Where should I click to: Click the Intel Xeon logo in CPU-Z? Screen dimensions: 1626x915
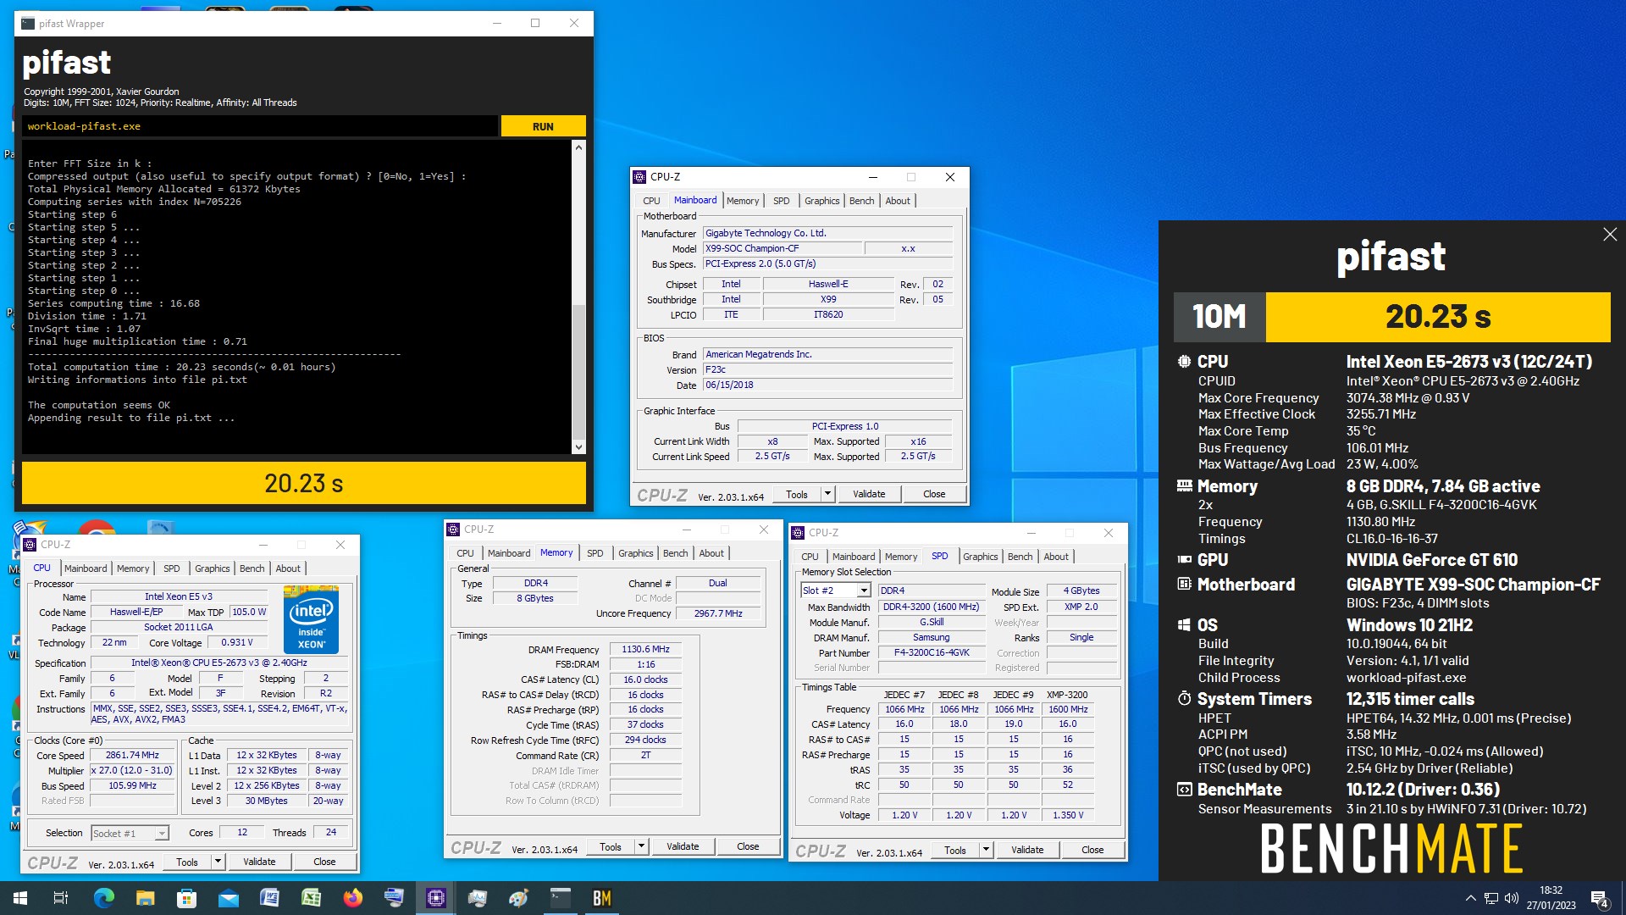[311, 619]
